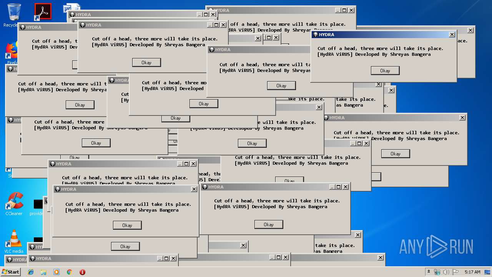This screenshot has width=492, height=277.
Task: Click Okay in the active blue-titled HYDRA window
Action: (385, 70)
